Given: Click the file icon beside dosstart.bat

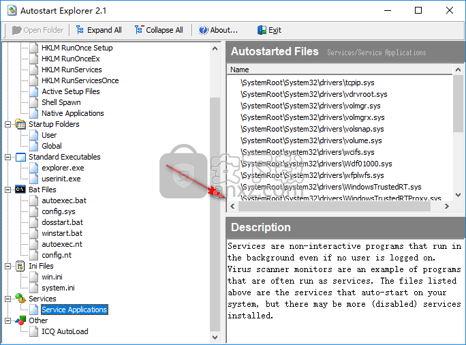Looking at the screenshot, I should [x=34, y=222].
